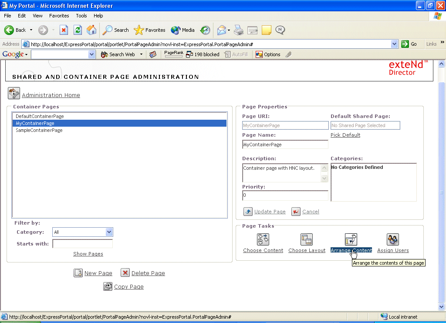Screen dimensions: 446x323
Task: Select MyContainerPage in Container Pages list
Action: [119, 123]
